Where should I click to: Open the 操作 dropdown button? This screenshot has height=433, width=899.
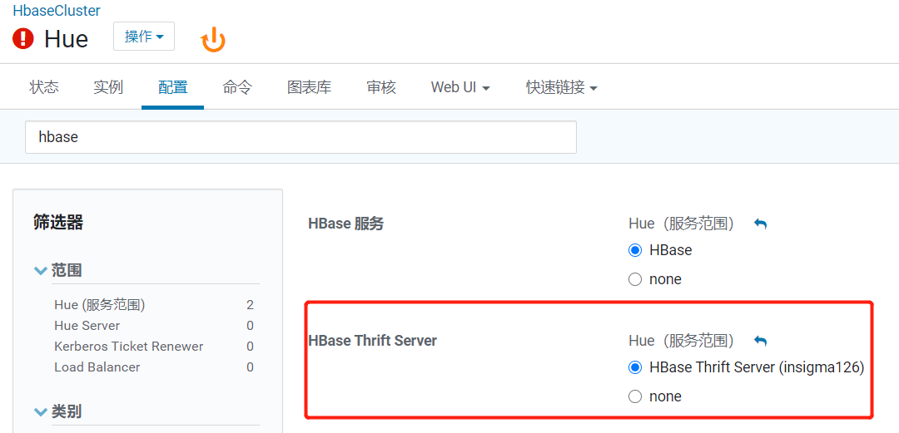144,36
